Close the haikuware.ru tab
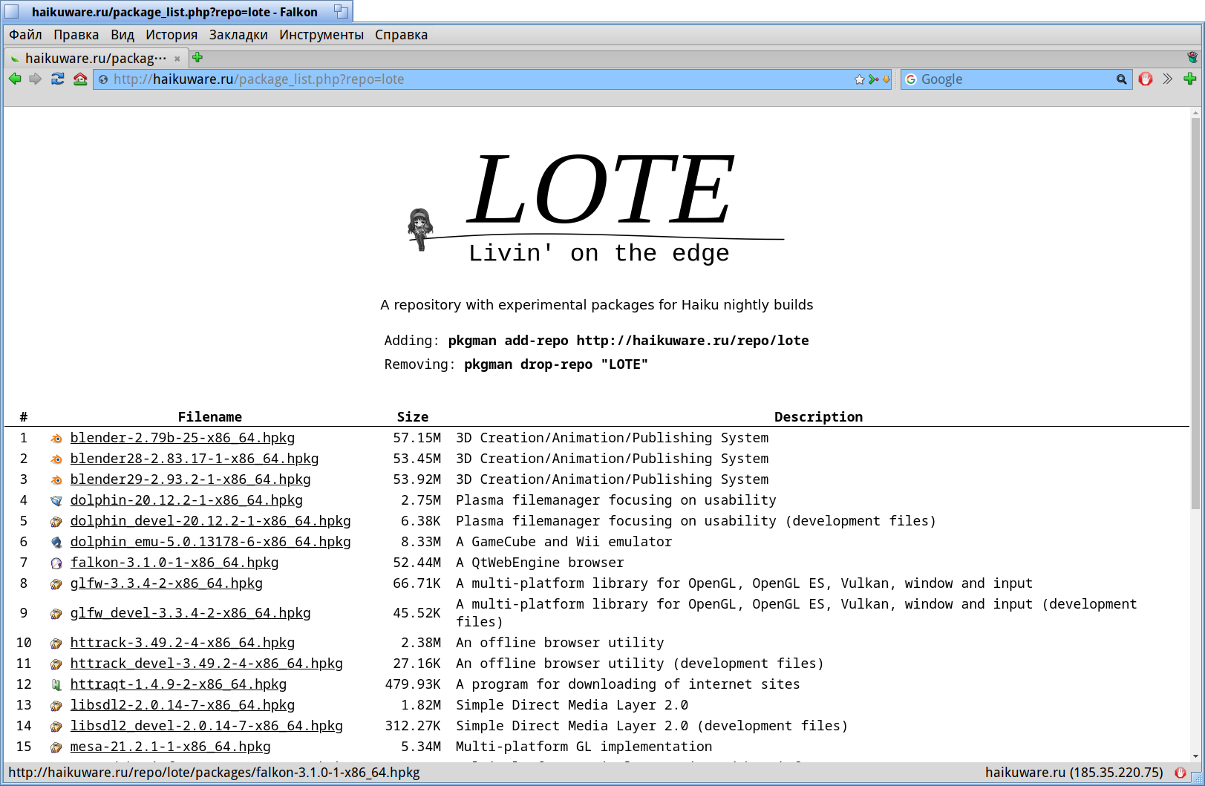The height and width of the screenshot is (786, 1205). point(177,59)
